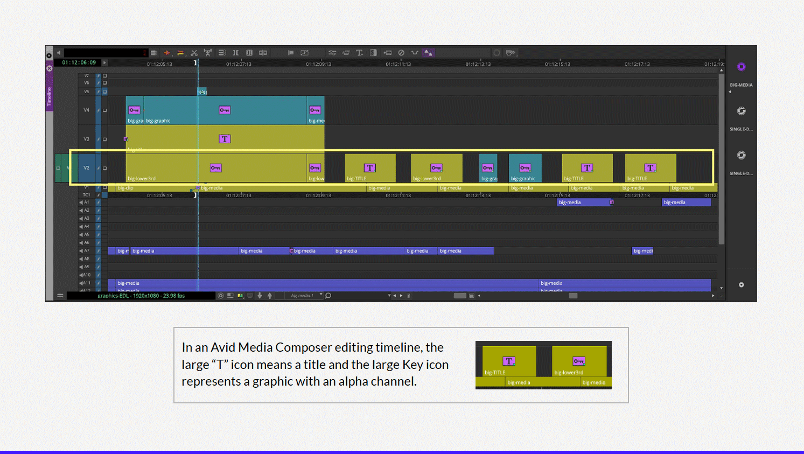Click the key icon on V4 big-graphic clip
Image resolution: width=804 pixels, height=454 pixels.
click(x=225, y=110)
